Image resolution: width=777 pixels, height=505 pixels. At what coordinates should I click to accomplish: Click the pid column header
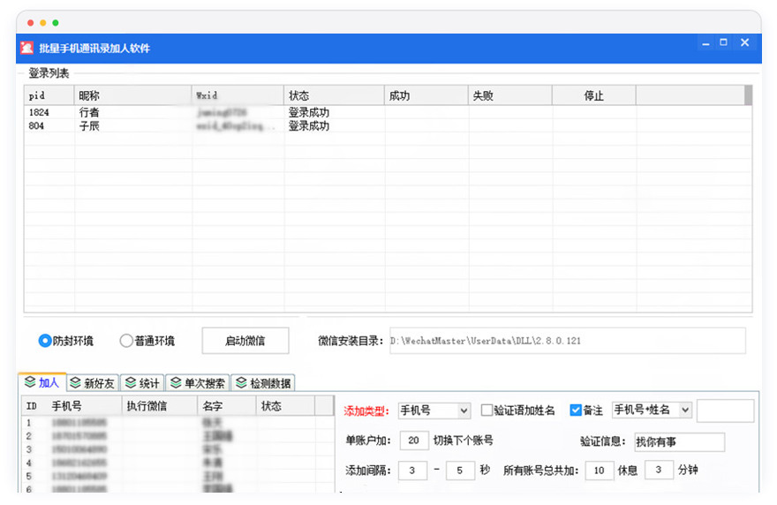click(49, 95)
